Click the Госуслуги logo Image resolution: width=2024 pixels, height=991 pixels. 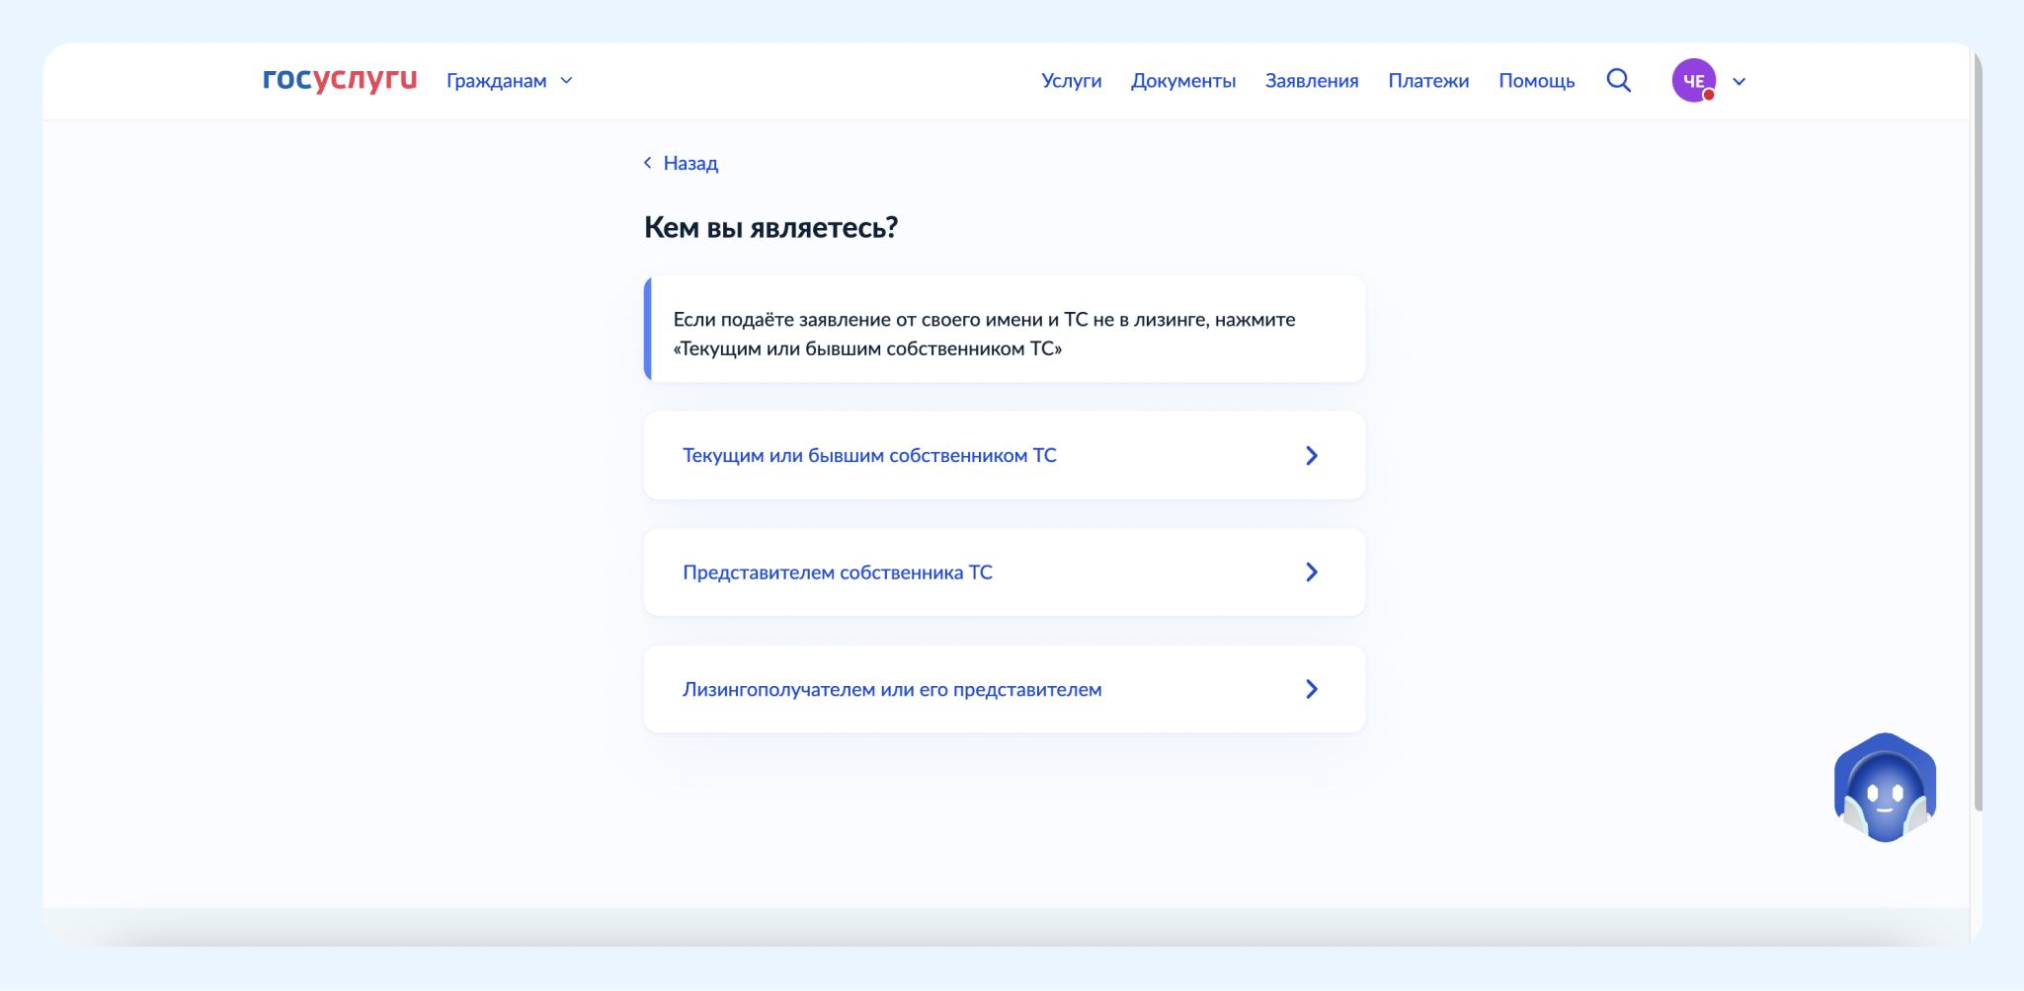[340, 80]
